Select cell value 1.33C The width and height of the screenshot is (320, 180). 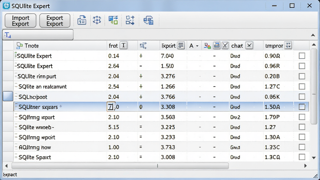click(272, 147)
